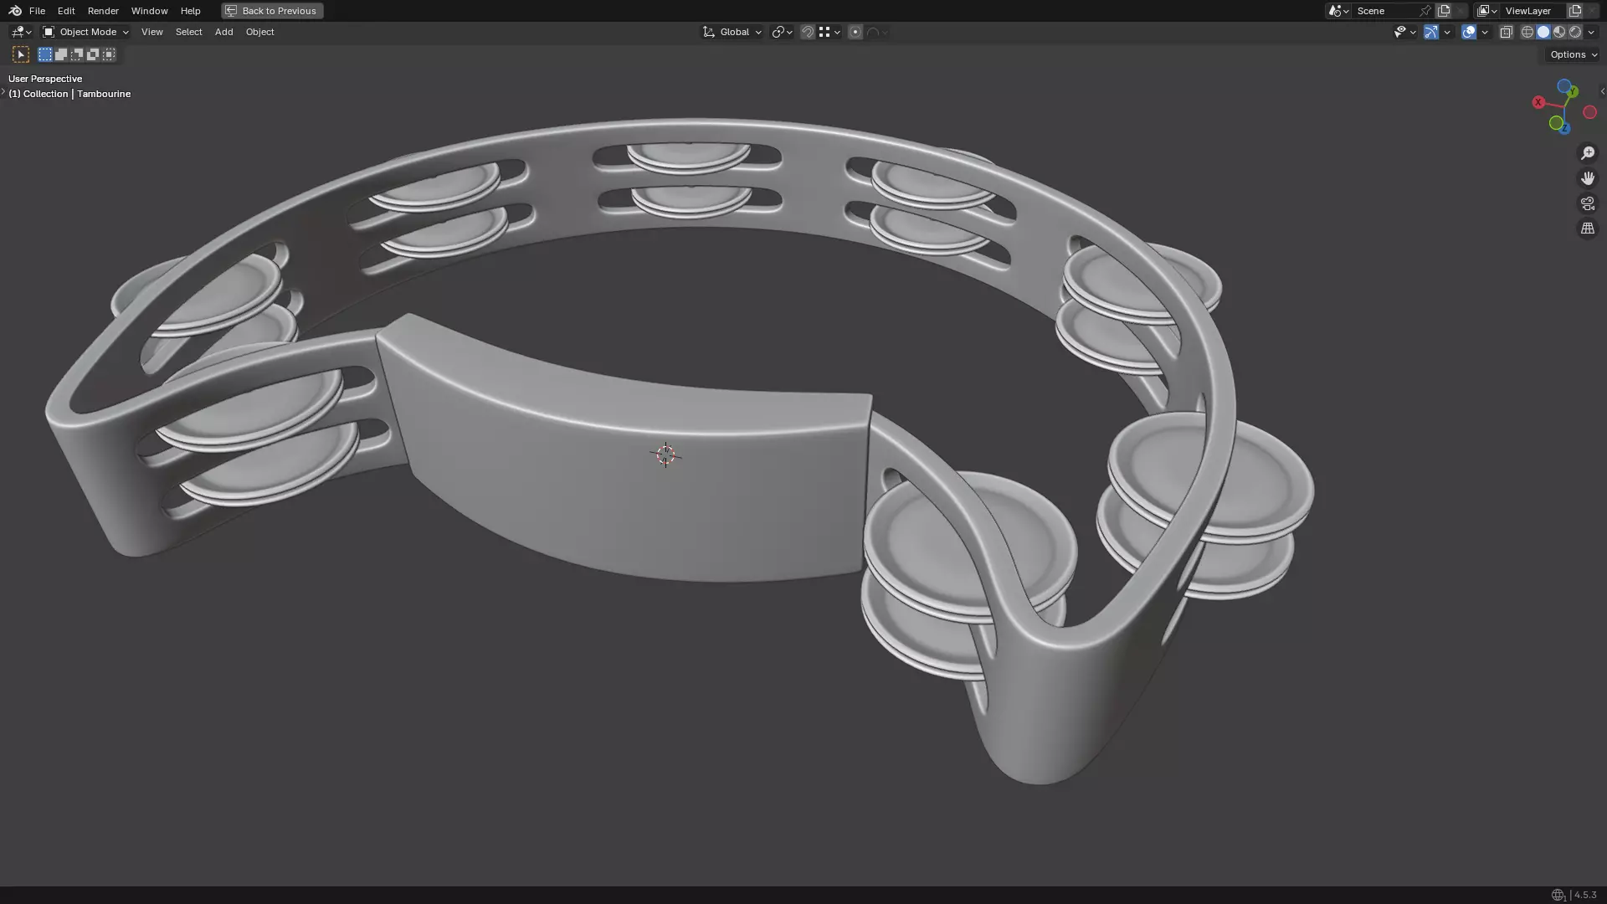Switch orthographic/perspective grid icon
The height and width of the screenshot is (904, 1607).
[x=1587, y=229]
